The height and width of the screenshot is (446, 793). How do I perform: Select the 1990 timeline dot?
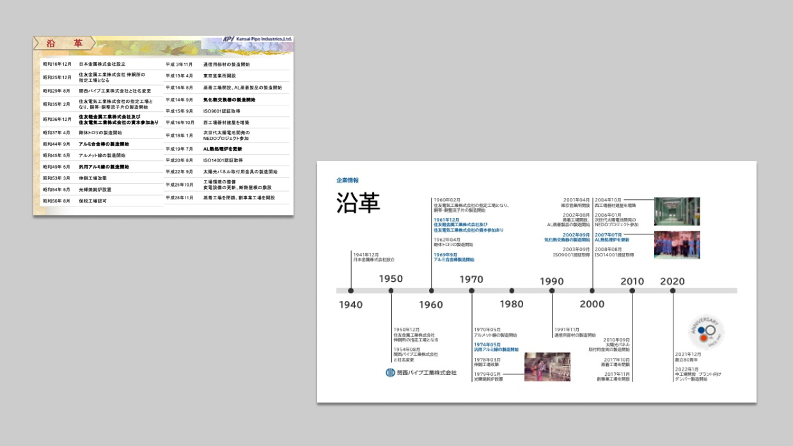click(x=552, y=291)
